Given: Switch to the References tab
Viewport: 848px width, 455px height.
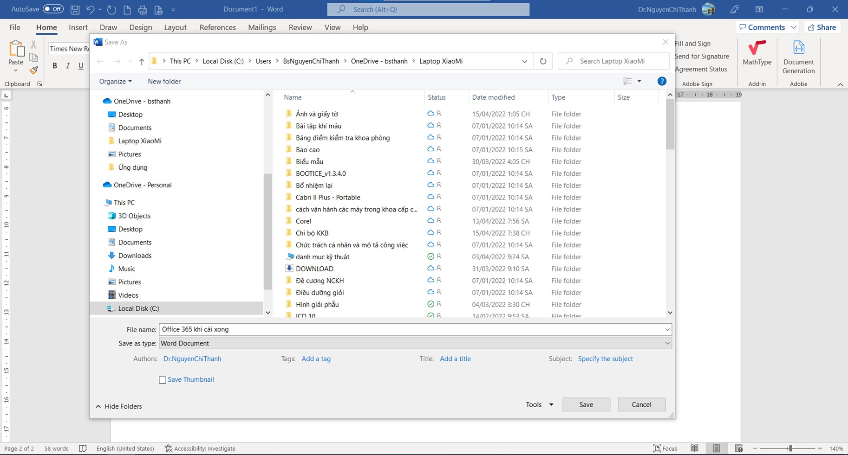Looking at the screenshot, I should click(218, 27).
